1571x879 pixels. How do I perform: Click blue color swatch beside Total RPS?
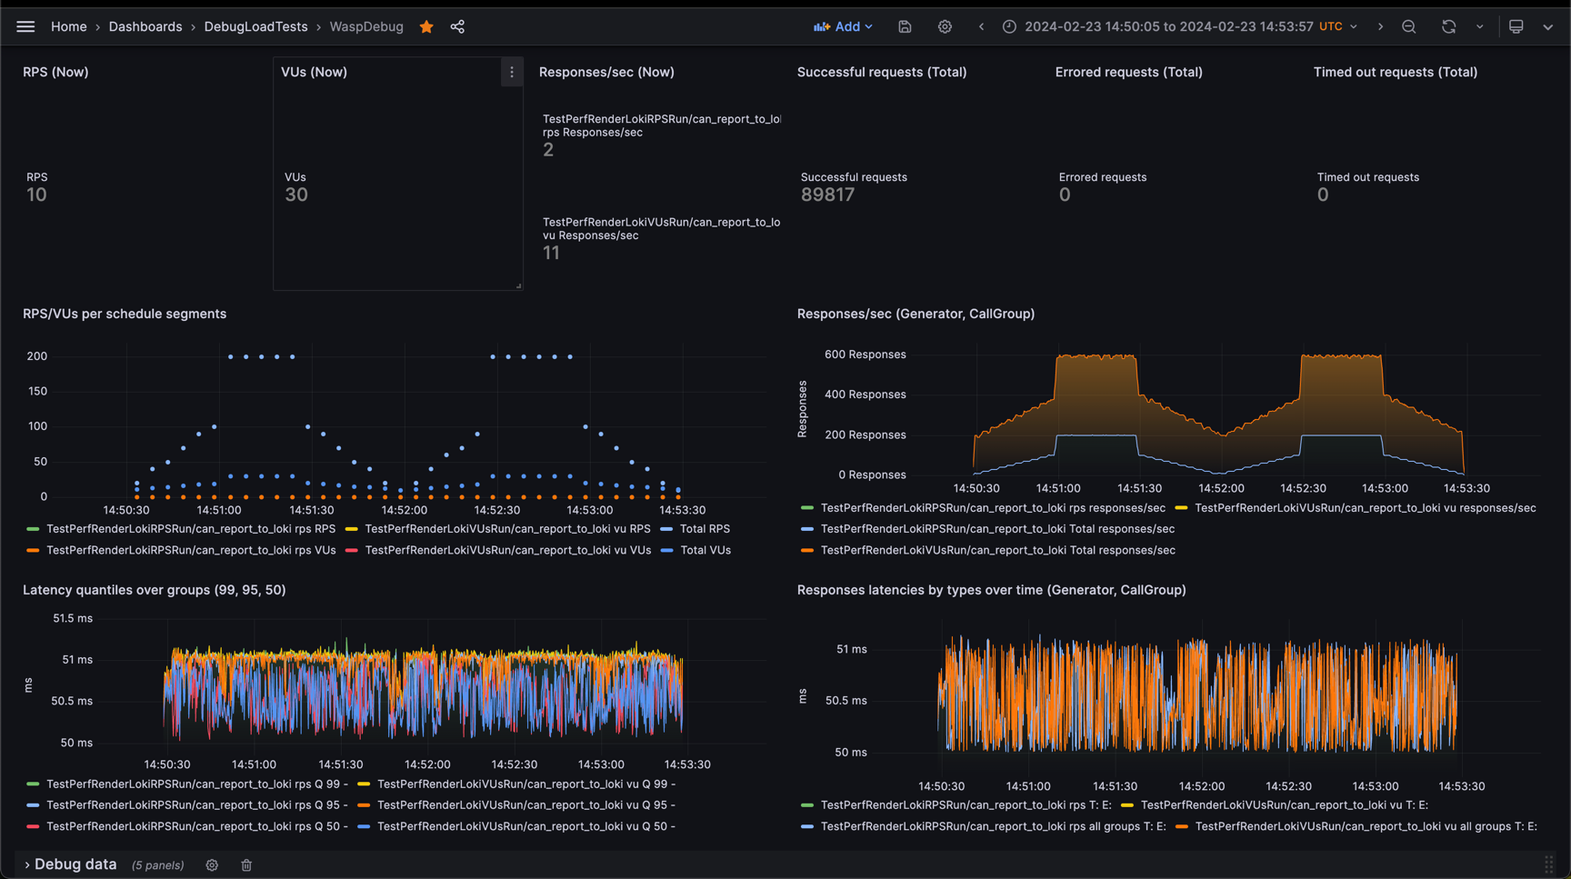(x=666, y=529)
